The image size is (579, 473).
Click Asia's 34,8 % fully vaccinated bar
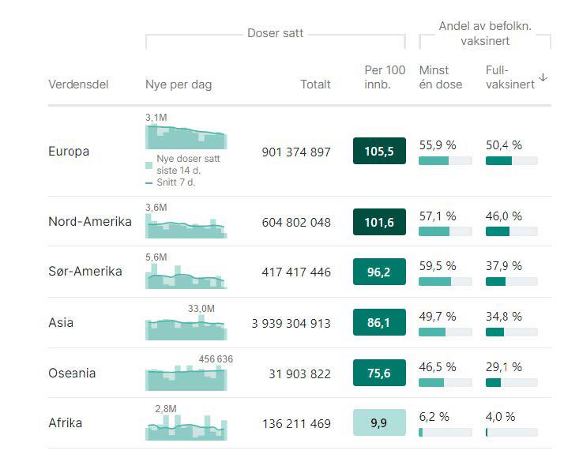[x=511, y=332]
